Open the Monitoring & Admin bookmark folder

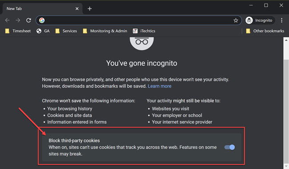(x=105, y=31)
